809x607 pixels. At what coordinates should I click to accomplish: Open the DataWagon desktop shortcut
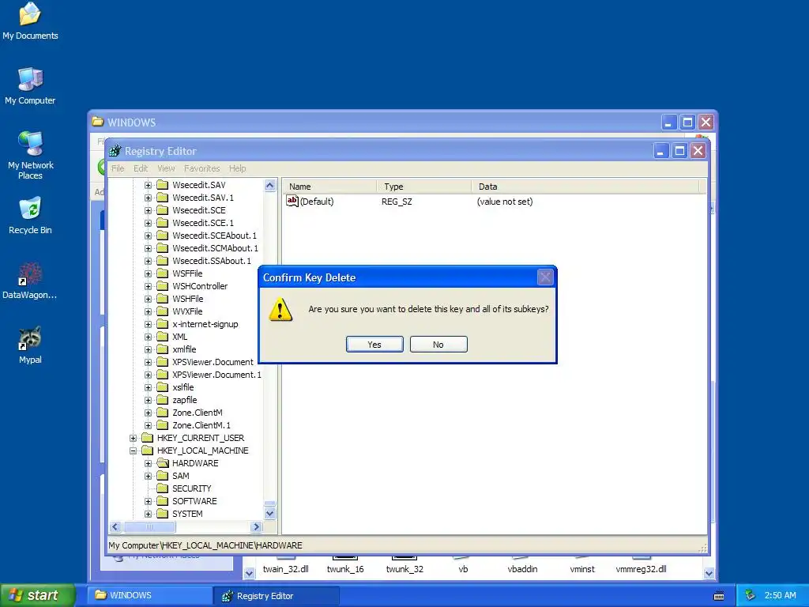pyautogui.click(x=30, y=281)
